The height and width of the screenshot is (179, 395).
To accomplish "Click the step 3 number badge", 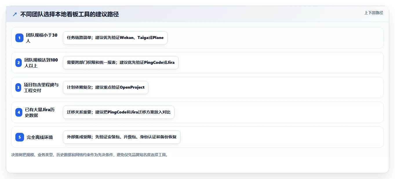I will (x=18, y=87).
